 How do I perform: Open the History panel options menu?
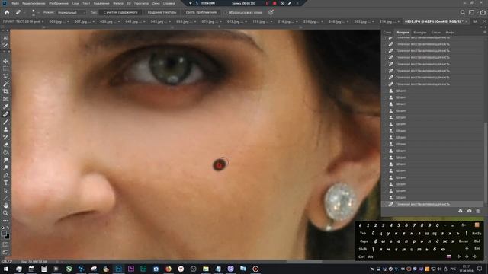pos(485,32)
